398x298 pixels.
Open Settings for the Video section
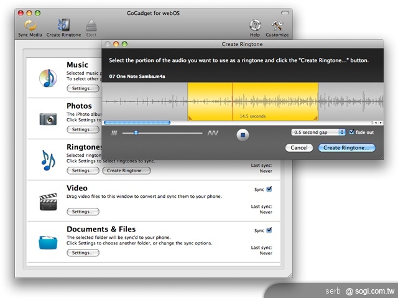[82, 212]
